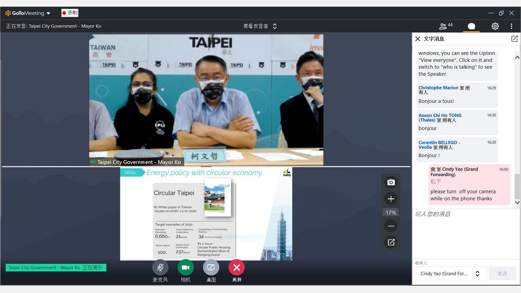Click the chat bubble icon in top bar
This screenshot has width=521, height=293.
[x=471, y=26]
